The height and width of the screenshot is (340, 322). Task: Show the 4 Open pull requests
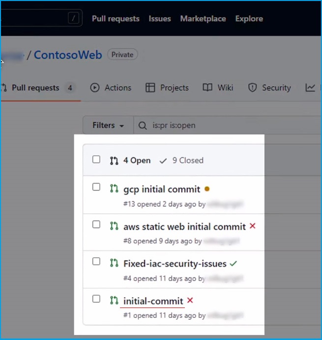click(x=130, y=161)
